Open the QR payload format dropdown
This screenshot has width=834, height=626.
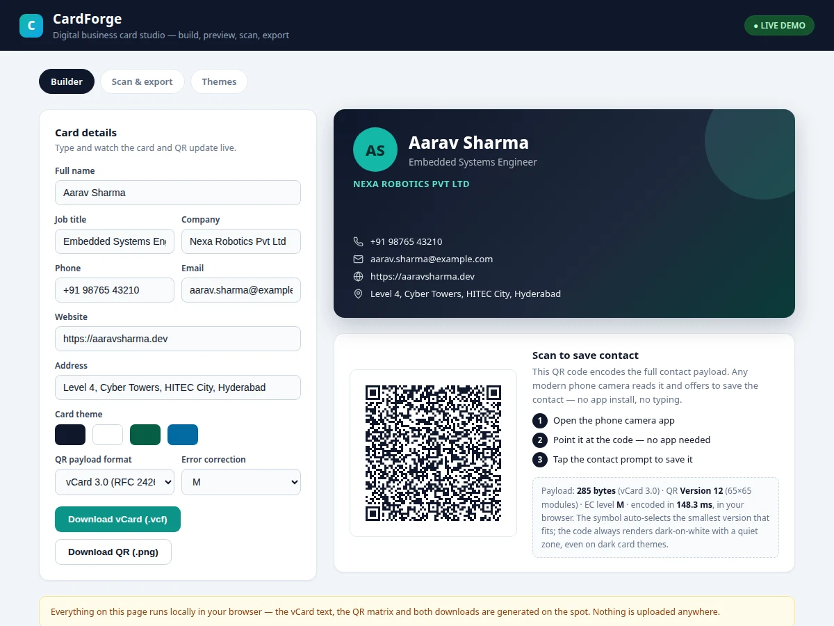click(115, 481)
